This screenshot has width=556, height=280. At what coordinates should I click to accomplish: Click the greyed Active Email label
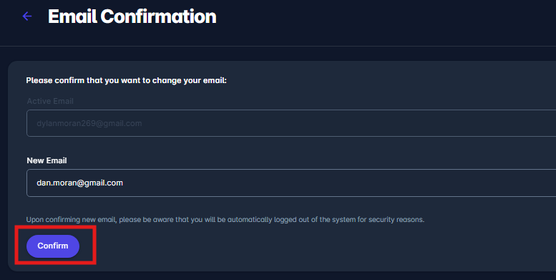coord(50,101)
